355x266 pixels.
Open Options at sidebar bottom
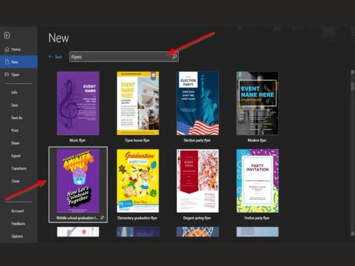pos(17,236)
